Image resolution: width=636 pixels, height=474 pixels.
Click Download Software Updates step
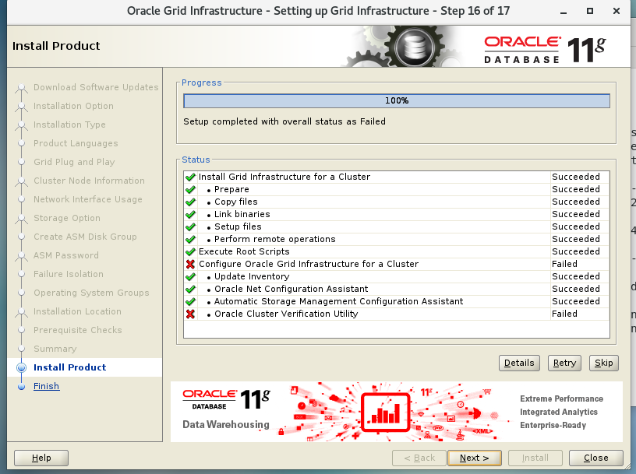pos(96,87)
